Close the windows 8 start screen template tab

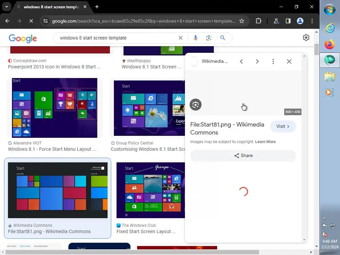(85, 7)
